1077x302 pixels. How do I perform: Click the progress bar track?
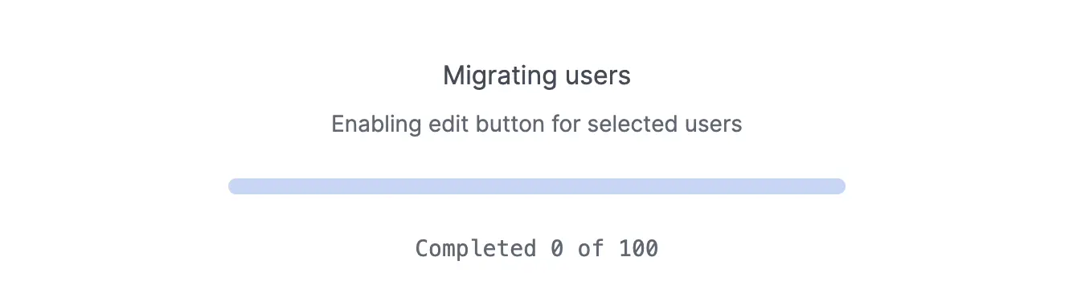point(537,186)
